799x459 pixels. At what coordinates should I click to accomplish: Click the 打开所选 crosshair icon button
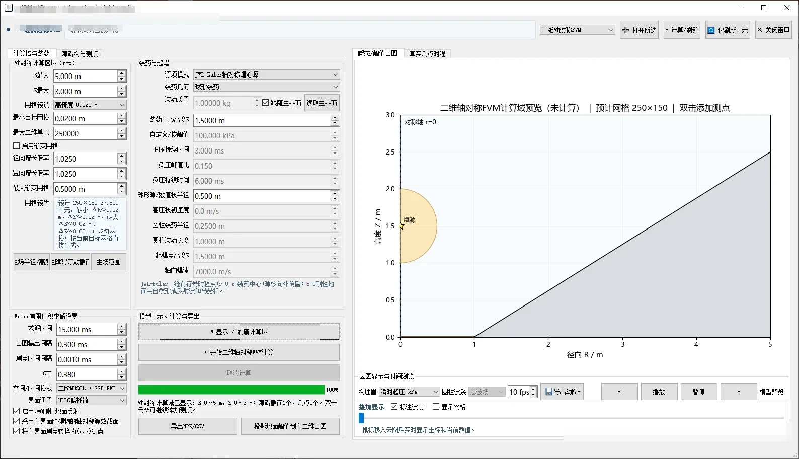point(639,30)
